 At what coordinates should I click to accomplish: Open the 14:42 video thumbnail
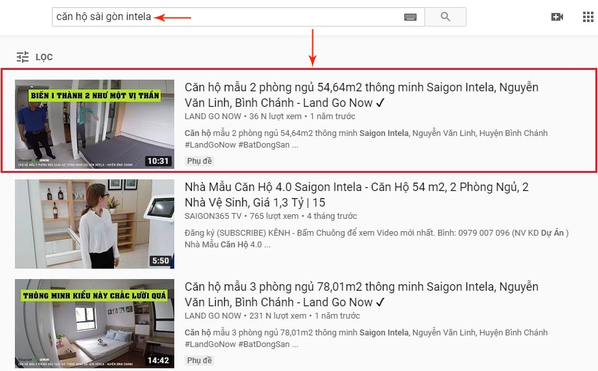95,324
